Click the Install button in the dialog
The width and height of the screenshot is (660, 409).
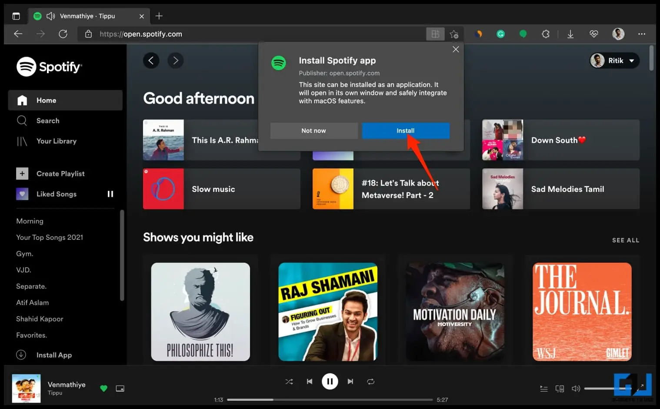pyautogui.click(x=406, y=131)
